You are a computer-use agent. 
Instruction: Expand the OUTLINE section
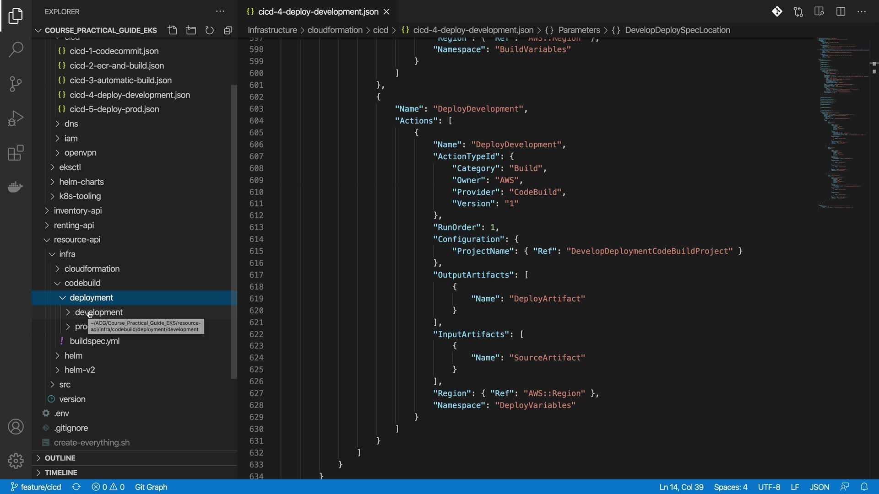pyautogui.click(x=60, y=458)
